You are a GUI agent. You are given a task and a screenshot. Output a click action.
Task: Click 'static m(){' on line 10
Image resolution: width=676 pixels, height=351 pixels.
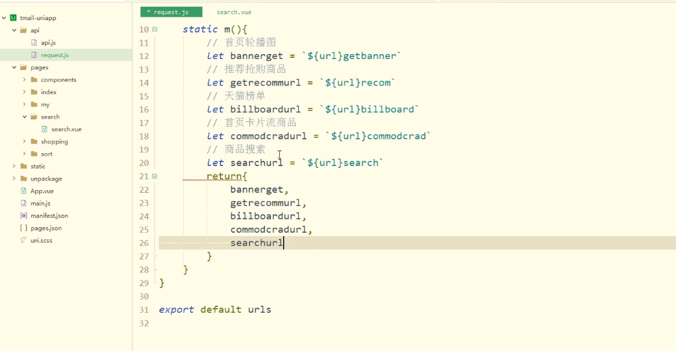coord(215,29)
